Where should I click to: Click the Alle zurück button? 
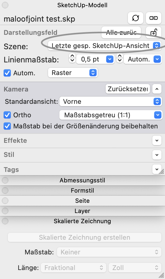(121, 33)
